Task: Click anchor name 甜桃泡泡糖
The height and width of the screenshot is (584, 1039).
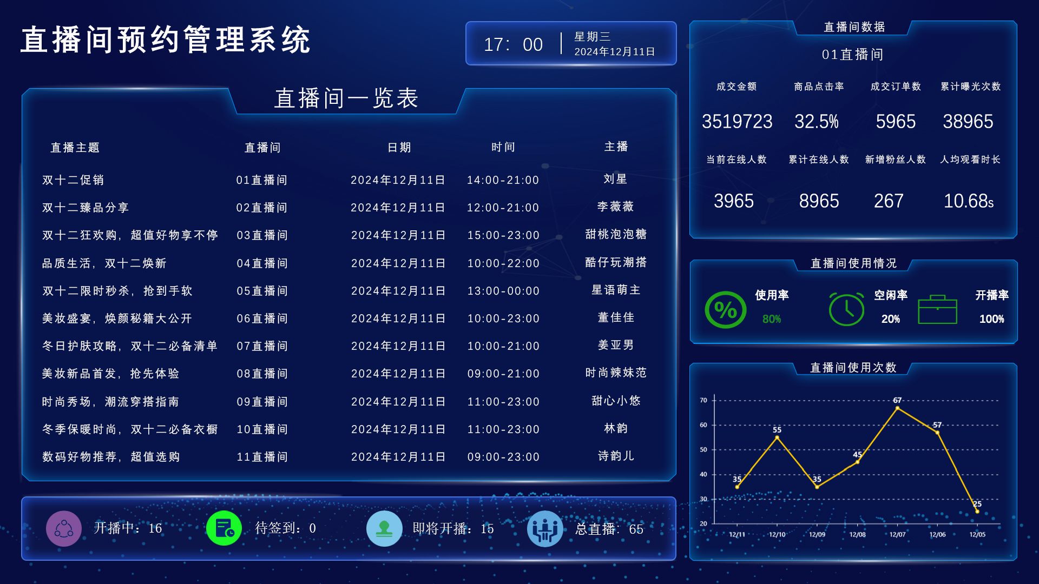Action: 616,234
